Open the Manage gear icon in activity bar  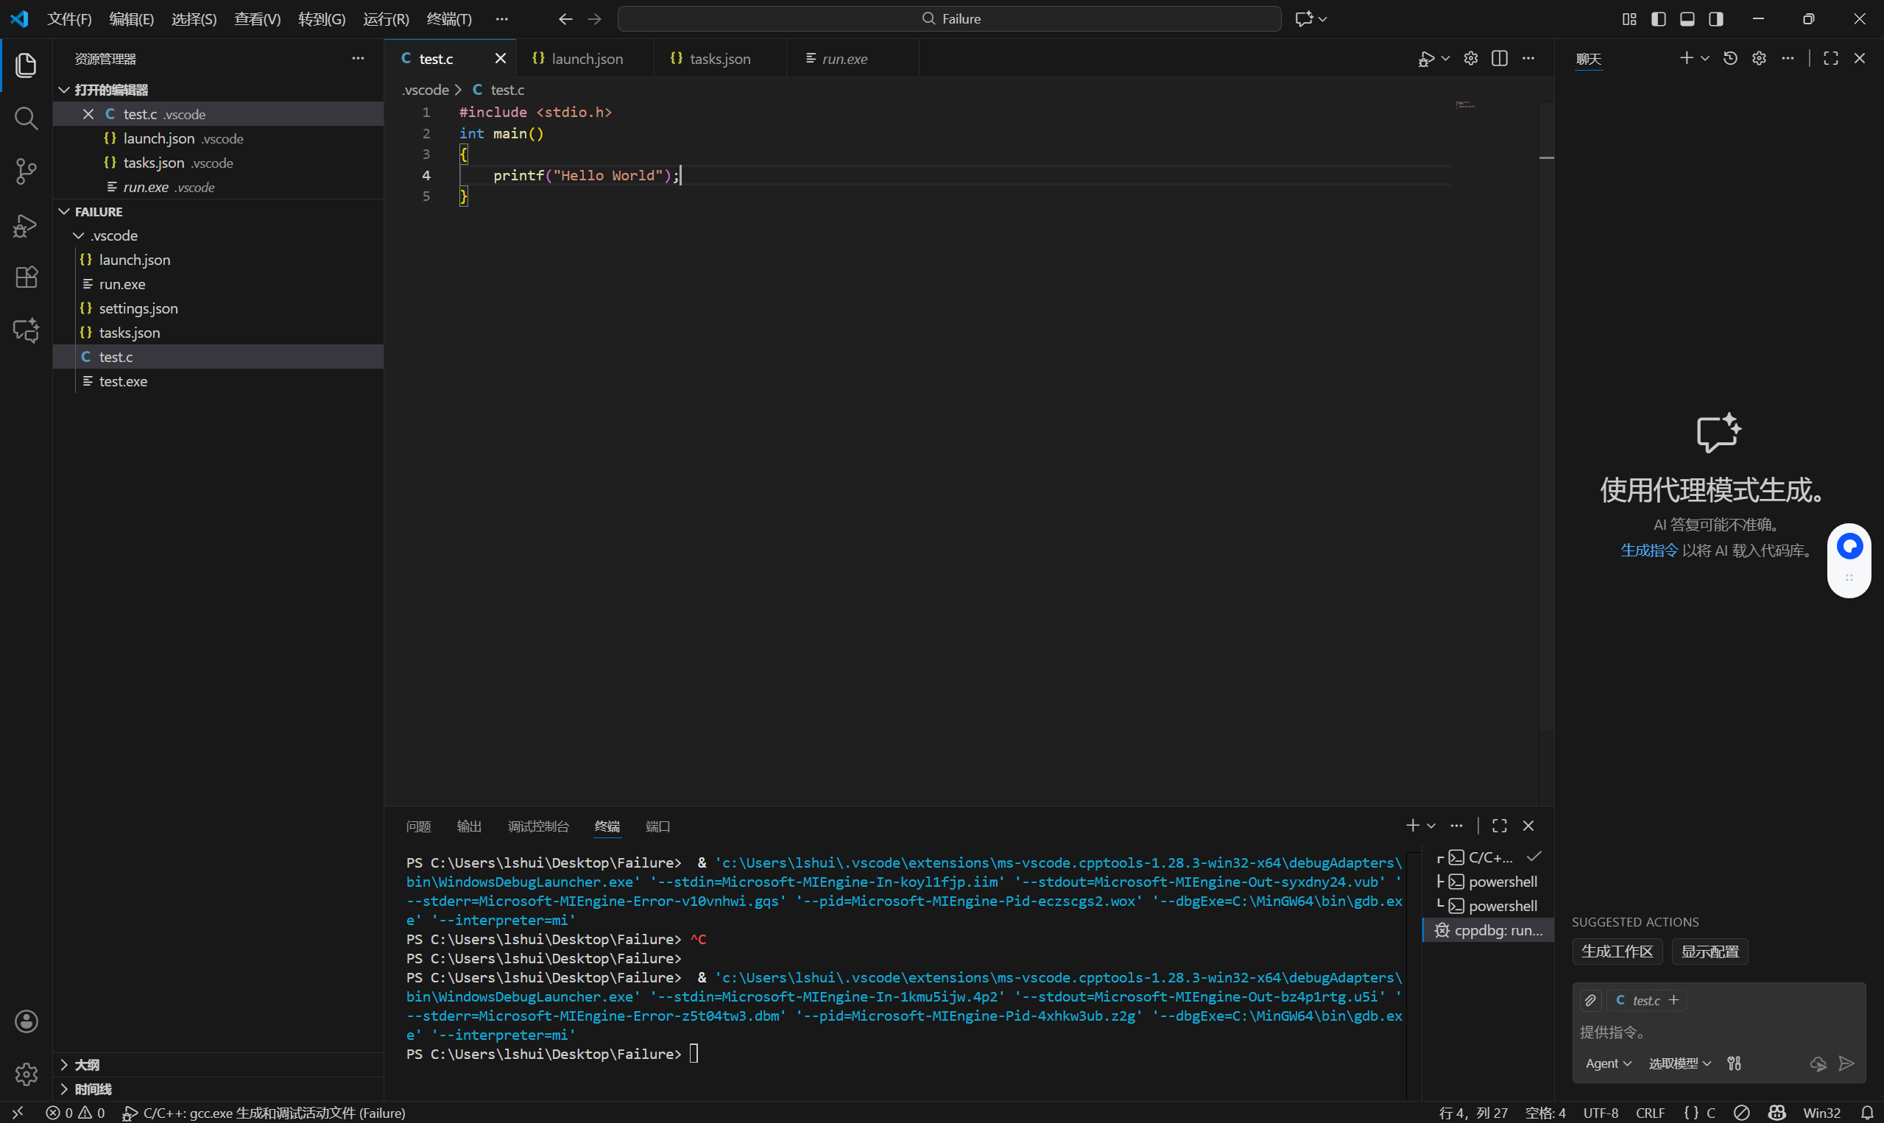click(26, 1074)
